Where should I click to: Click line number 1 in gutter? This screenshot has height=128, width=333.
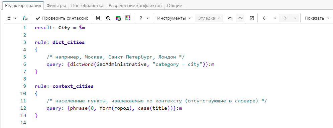coord(25,28)
